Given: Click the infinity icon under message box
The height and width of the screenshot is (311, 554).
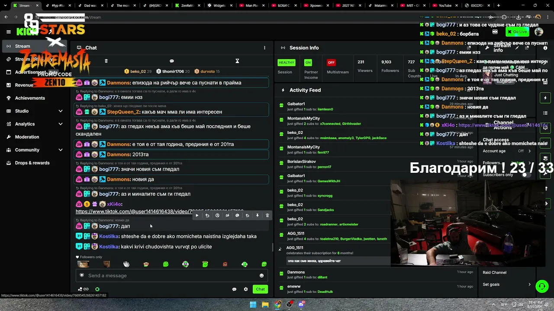Looking at the screenshot, I should 86,289.
